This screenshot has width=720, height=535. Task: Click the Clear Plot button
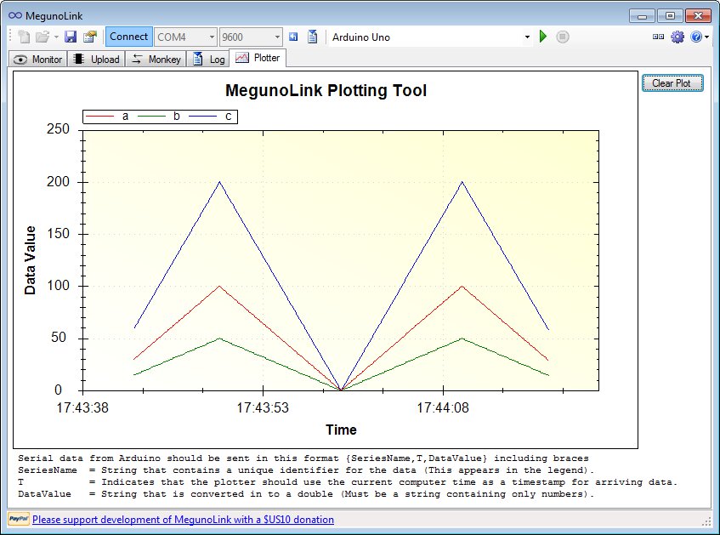[x=672, y=83]
